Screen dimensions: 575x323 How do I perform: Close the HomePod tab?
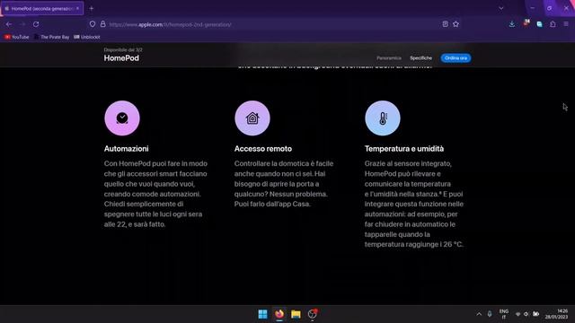coord(77,8)
